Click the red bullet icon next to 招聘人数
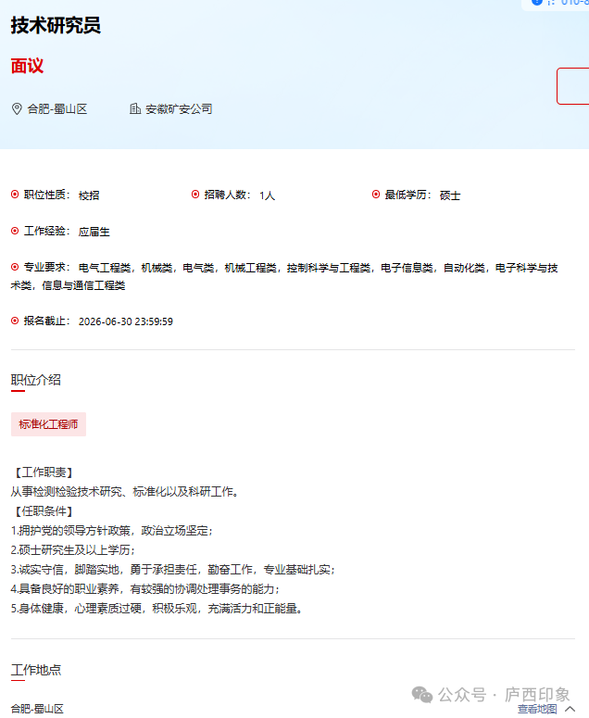Viewport: 589px width, 718px height. (195, 195)
